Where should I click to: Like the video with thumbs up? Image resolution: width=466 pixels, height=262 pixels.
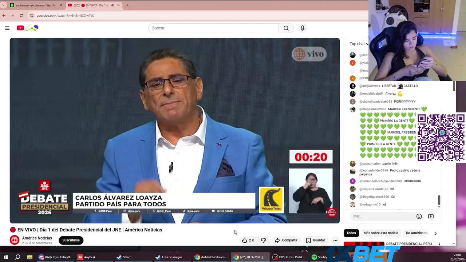coord(248,240)
